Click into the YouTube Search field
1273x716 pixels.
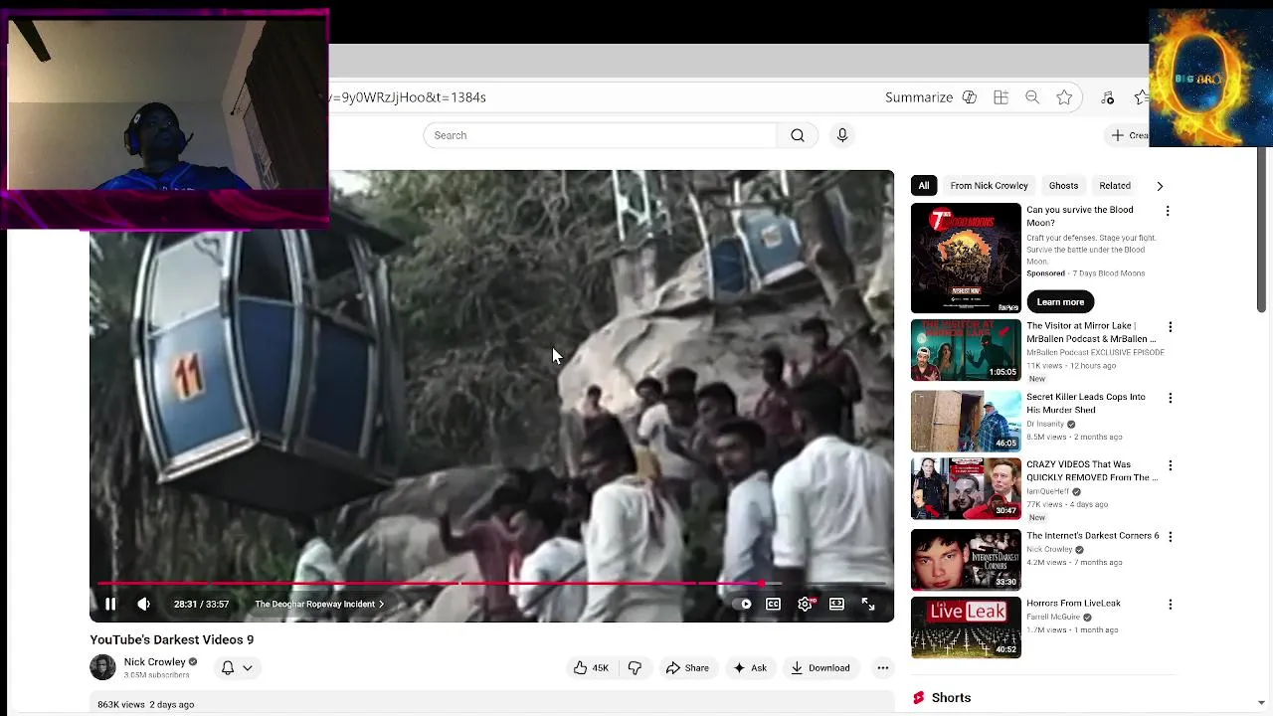coord(600,135)
